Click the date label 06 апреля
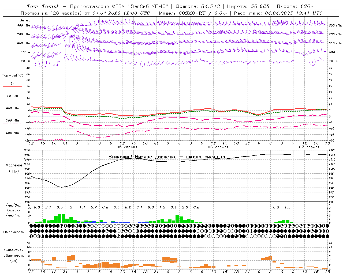Screen dimensions: 343x274 pos(218,147)
